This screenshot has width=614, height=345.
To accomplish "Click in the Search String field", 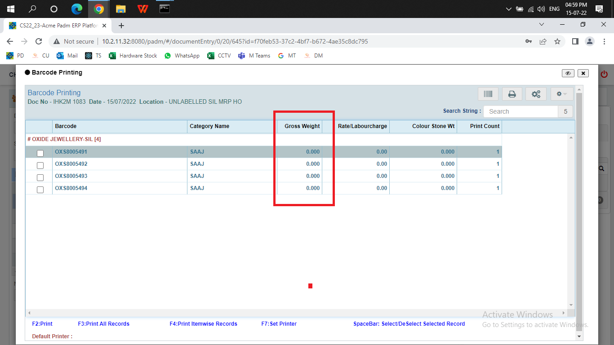I will pyautogui.click(x=521, y=111).
